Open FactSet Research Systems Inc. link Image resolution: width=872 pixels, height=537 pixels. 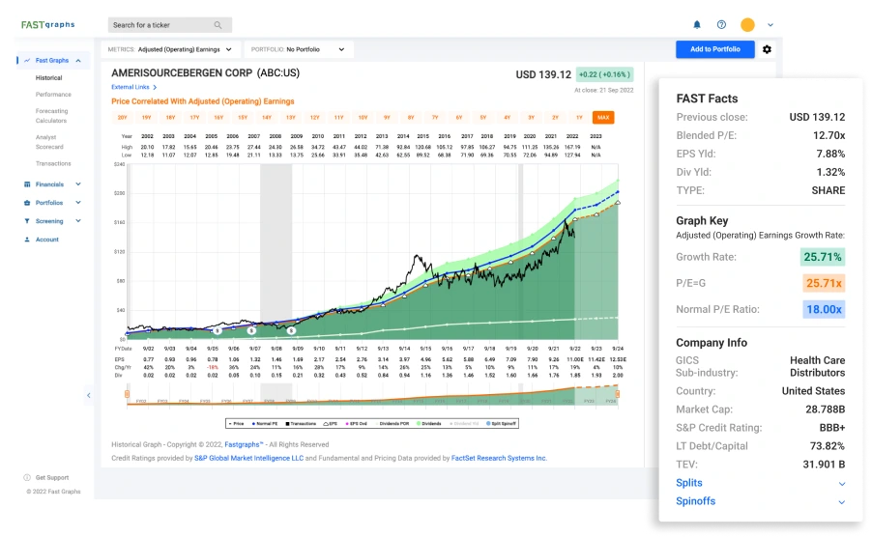[499, 459]
